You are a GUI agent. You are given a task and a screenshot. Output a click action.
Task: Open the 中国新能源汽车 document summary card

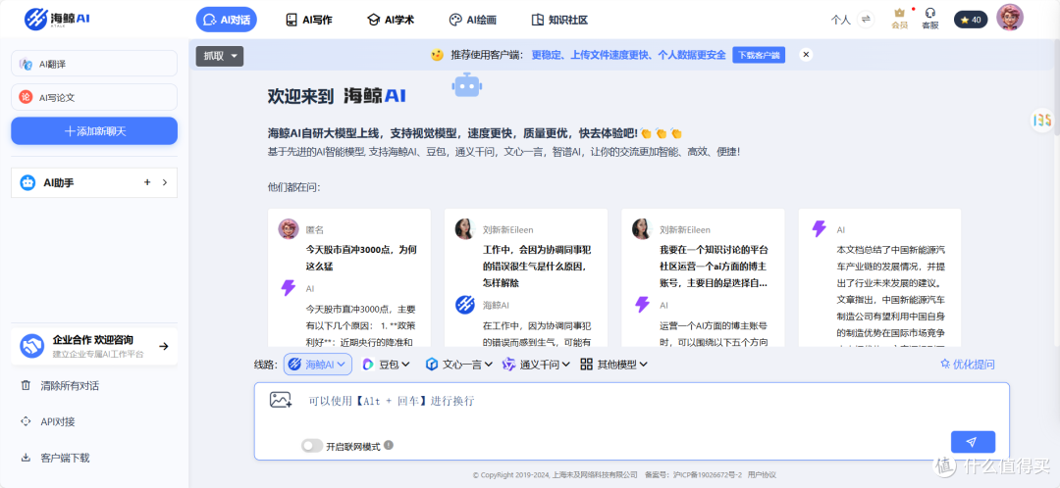(x=879, y=277)
